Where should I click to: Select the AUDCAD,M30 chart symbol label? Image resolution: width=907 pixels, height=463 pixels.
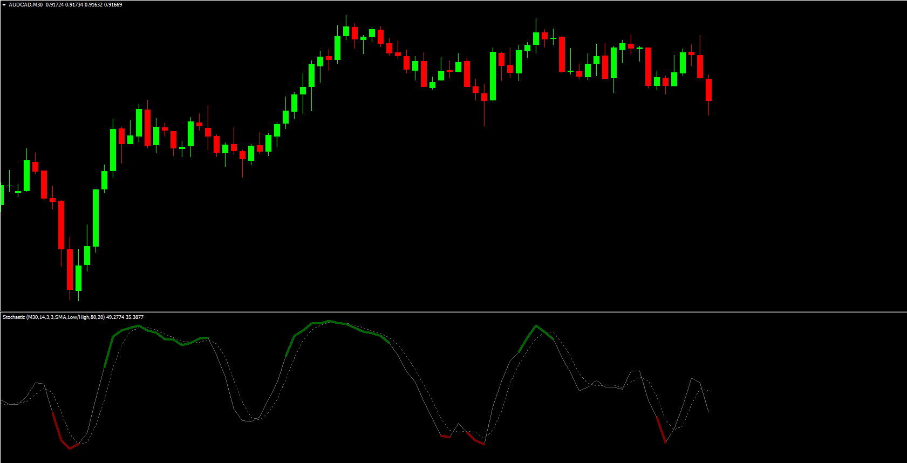(x=26, y=5)
